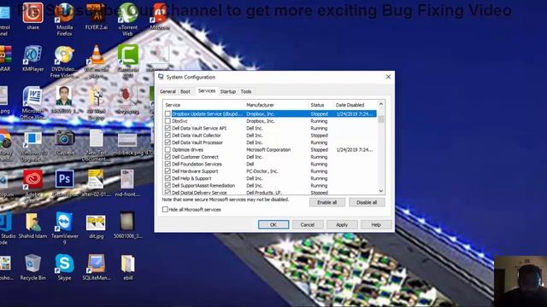
Task: Launch TeamViewer 9 from the desktop
Action: pos(65,229)
